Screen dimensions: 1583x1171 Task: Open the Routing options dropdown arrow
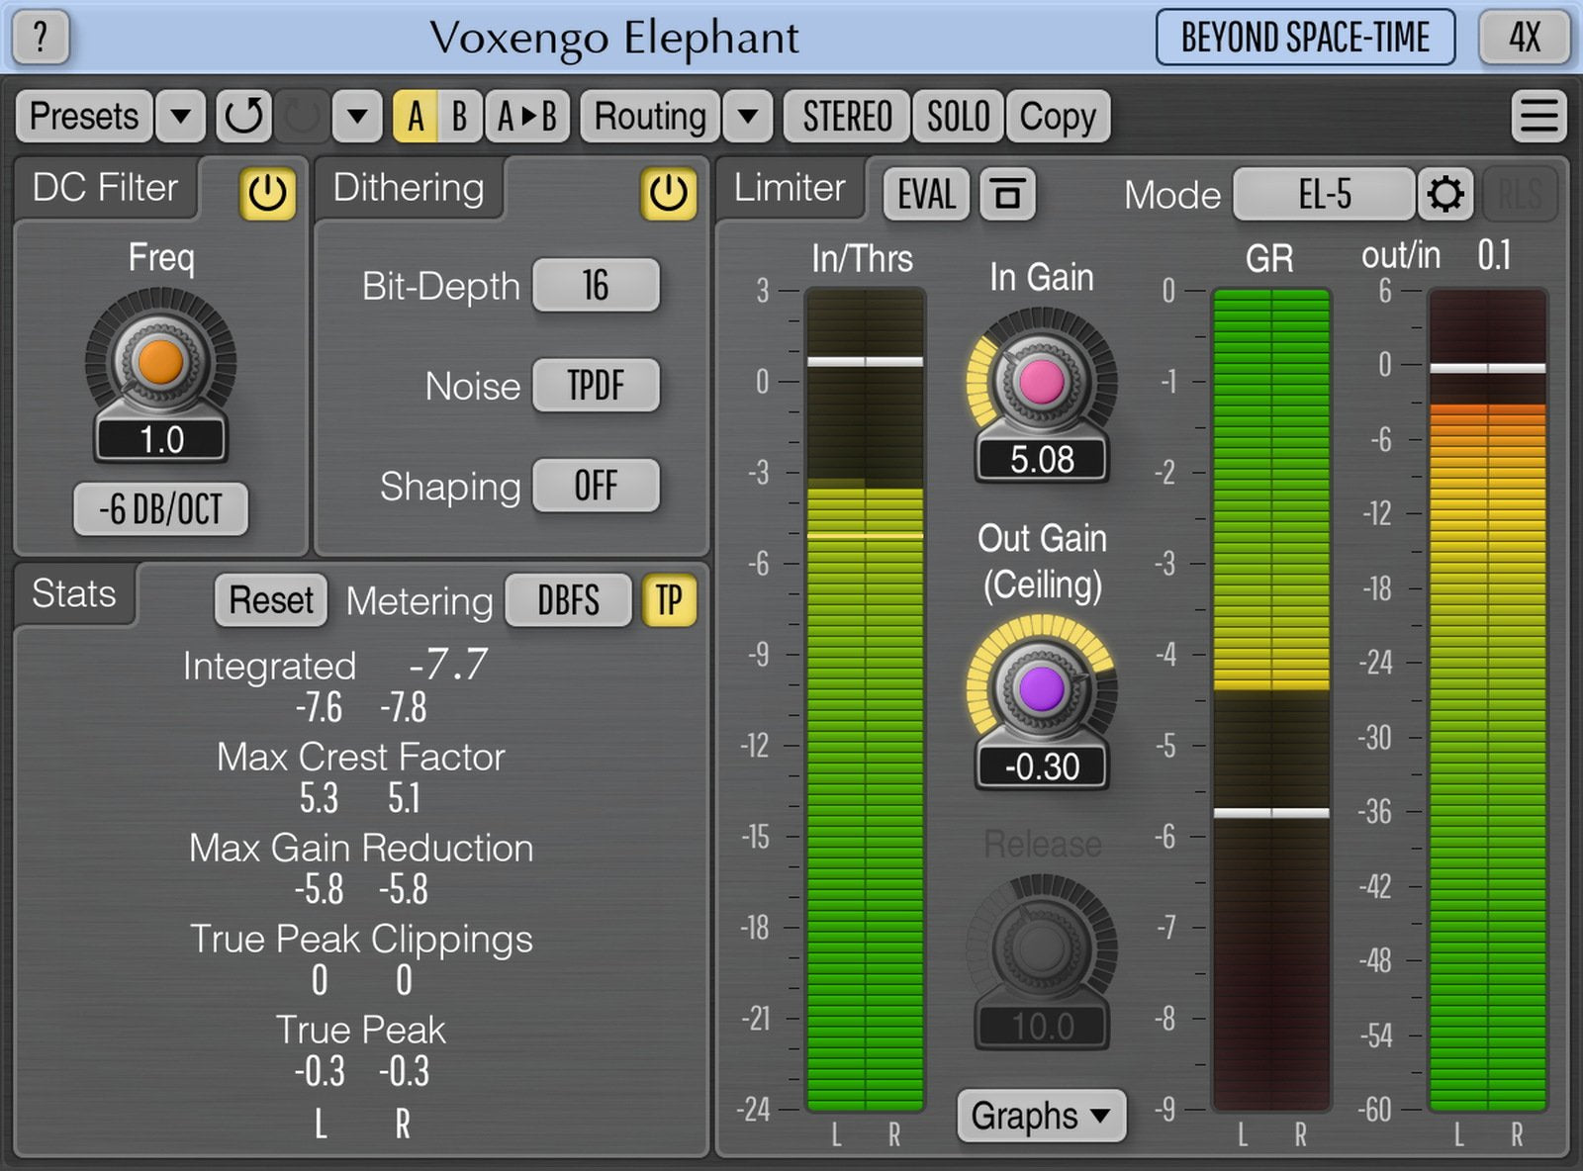pyautogui.click(x=748, y=116)
